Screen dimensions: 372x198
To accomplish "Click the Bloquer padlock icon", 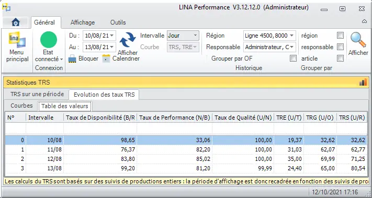I will pyautogui.click(x=72, y=59).
